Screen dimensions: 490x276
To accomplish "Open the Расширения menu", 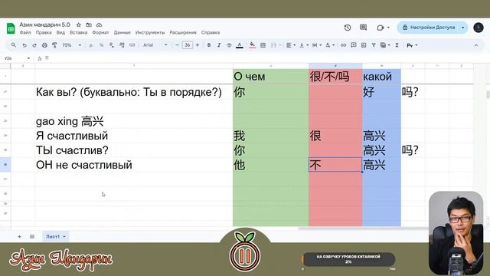I will click(183, 32).
